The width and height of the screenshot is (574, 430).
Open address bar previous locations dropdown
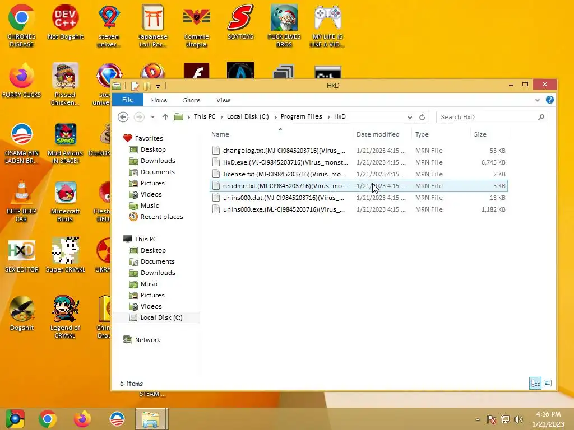coord(410,117)
